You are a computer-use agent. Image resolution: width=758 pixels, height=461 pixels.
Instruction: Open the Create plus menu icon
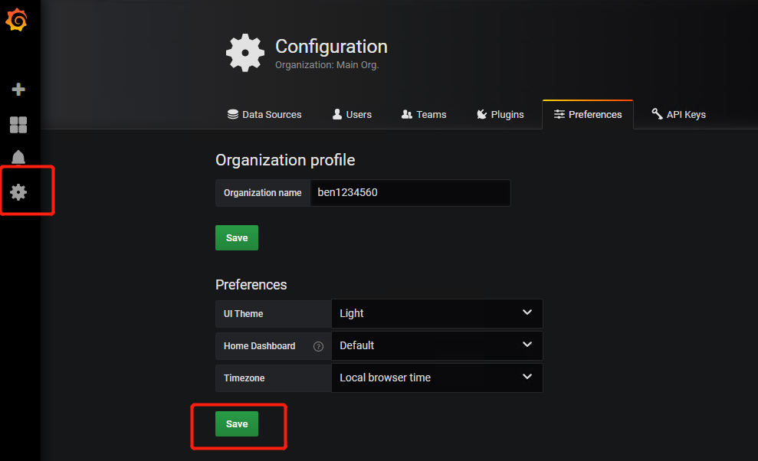point(18,90)
